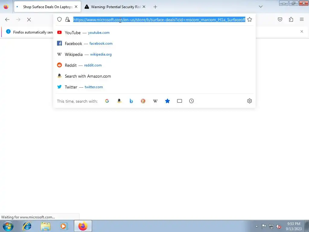
Task: Open the Windows Start button
Action: 8,226
